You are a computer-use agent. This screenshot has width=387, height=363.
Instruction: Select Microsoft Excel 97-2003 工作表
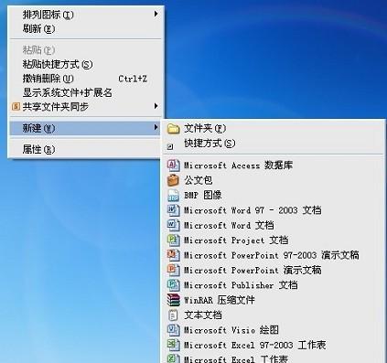pyautogui.click(x=274, y=345)
